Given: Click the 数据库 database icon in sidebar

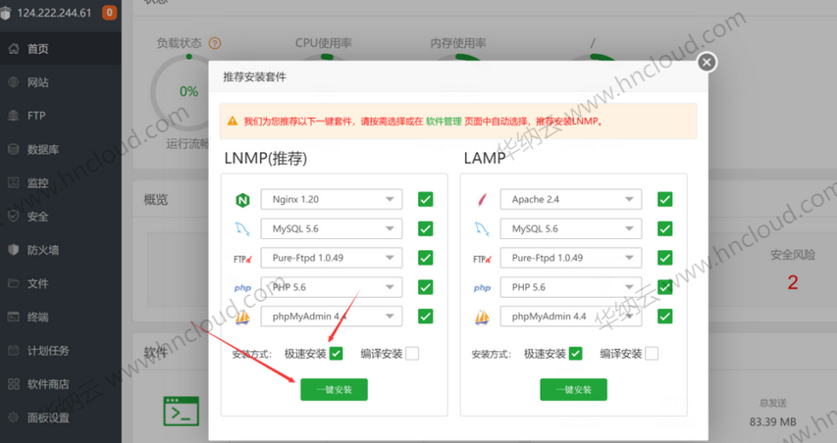Looking at the screenshot, I should tap(14, 149).
